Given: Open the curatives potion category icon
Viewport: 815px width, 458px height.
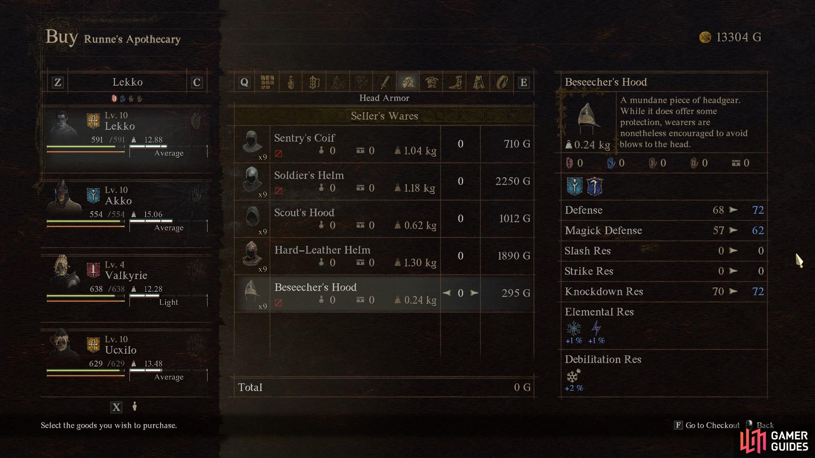Looking at the screenshot, I should tap(291, 82).
